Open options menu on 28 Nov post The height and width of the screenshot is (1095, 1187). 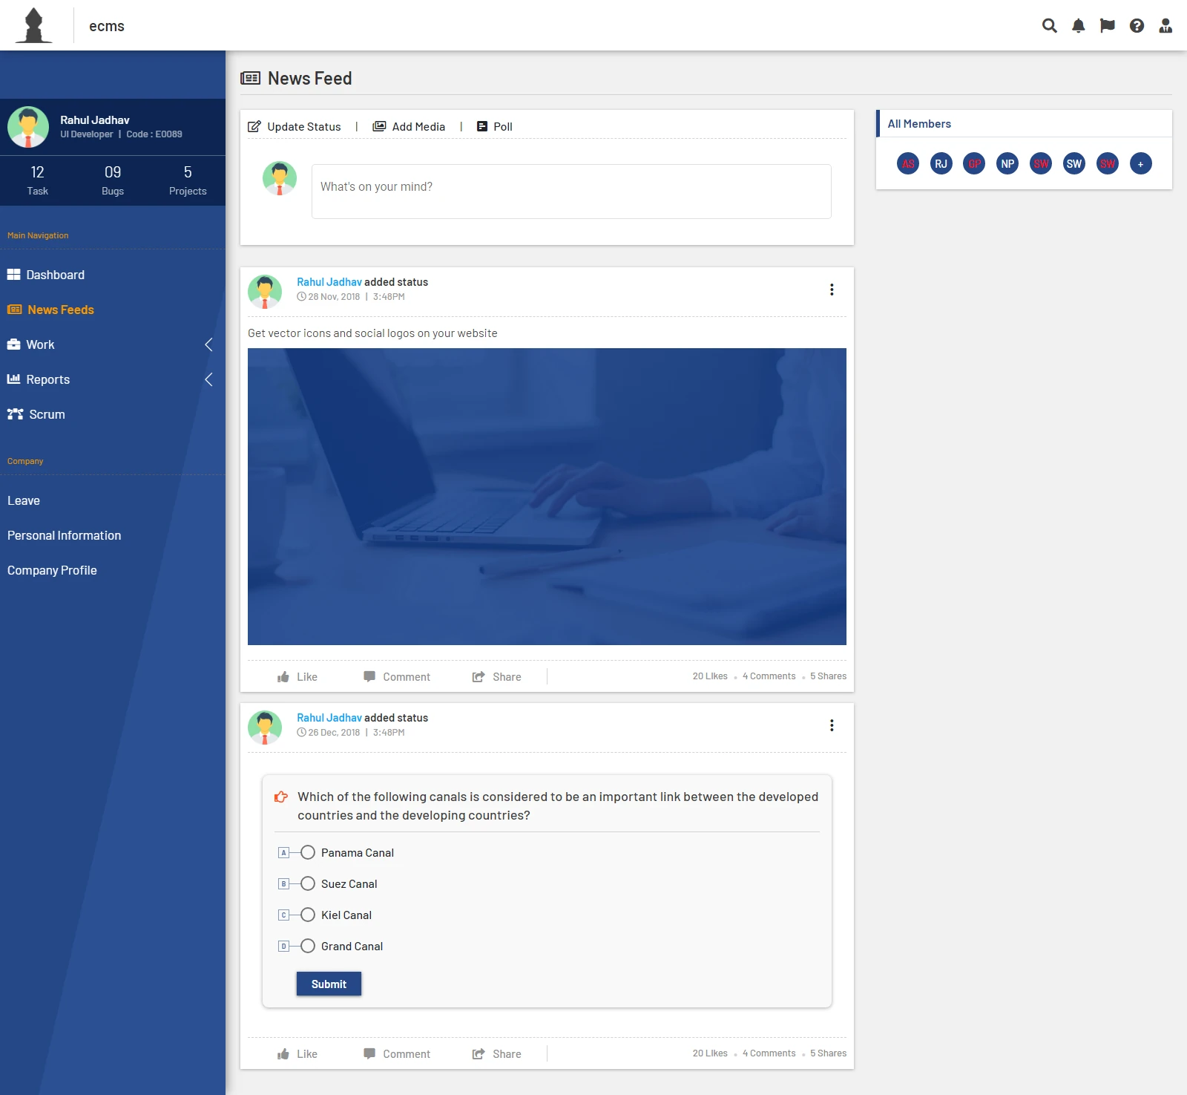pyautogui.click(x=832, y=290)
